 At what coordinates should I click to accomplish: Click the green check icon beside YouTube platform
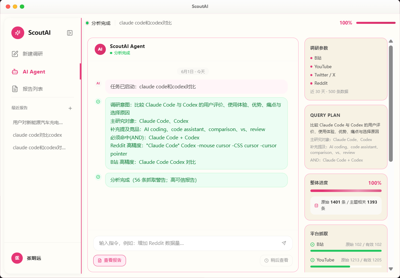pos(312,260)
